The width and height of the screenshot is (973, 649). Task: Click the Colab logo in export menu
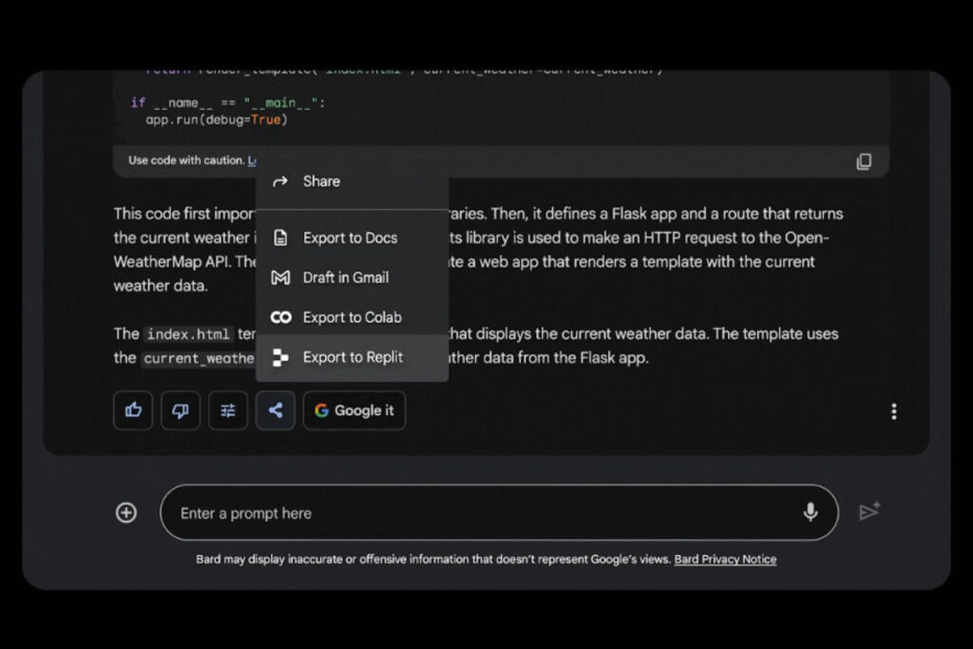(280, 317)
